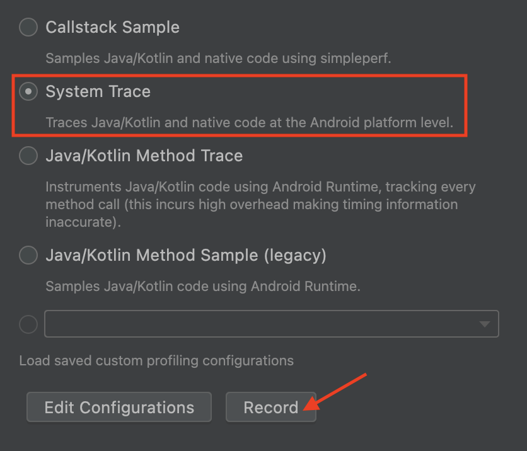
Task: Click the Java/Kotlin Method Sample label
Action: 185,255
